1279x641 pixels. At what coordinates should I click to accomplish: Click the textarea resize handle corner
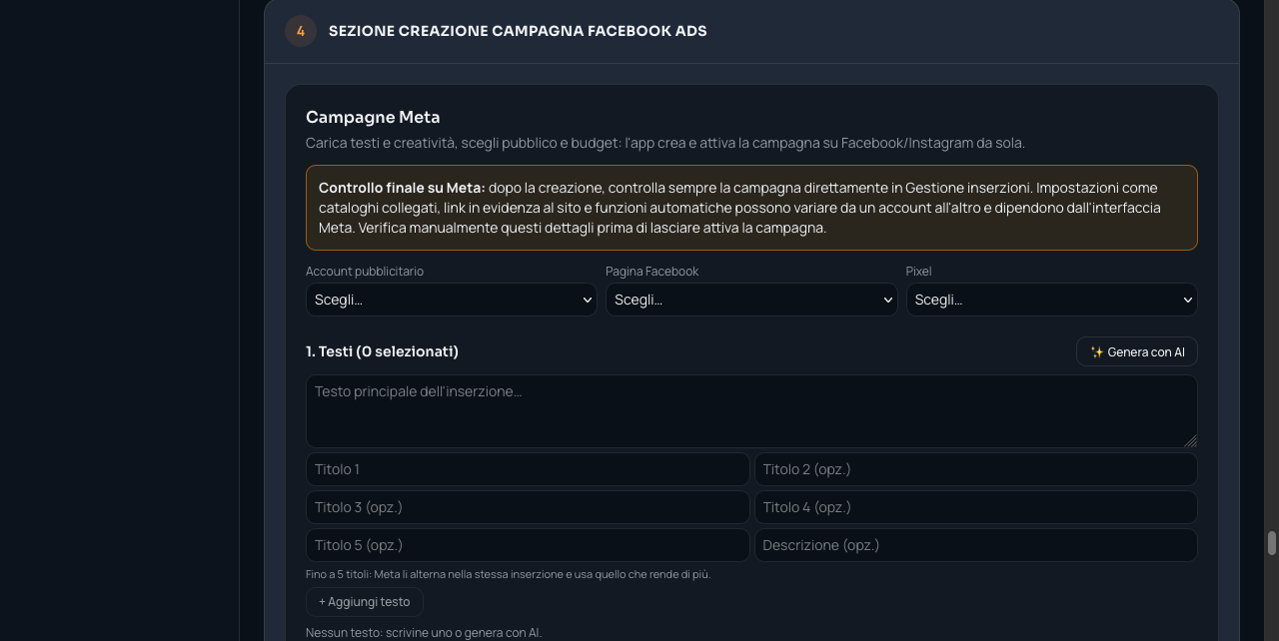coord(1190,440)
